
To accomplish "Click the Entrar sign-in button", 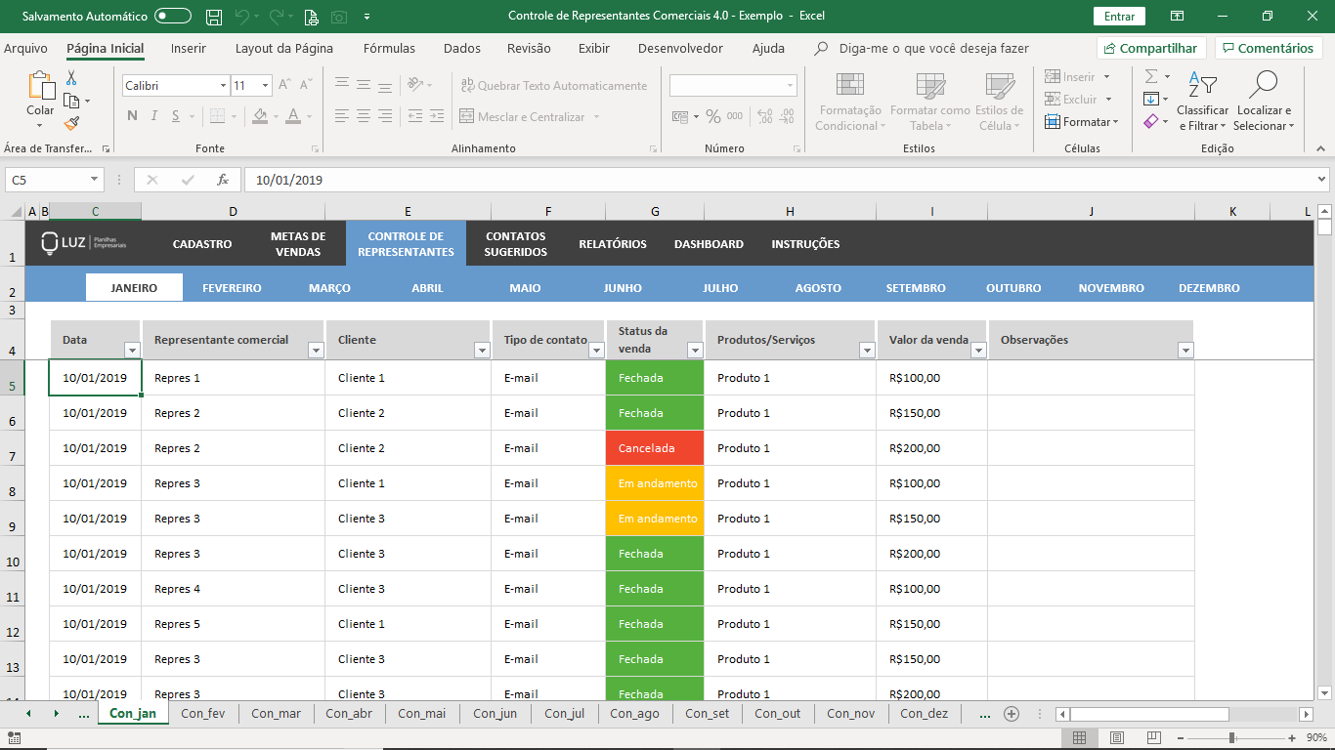I will point(1119,17).
